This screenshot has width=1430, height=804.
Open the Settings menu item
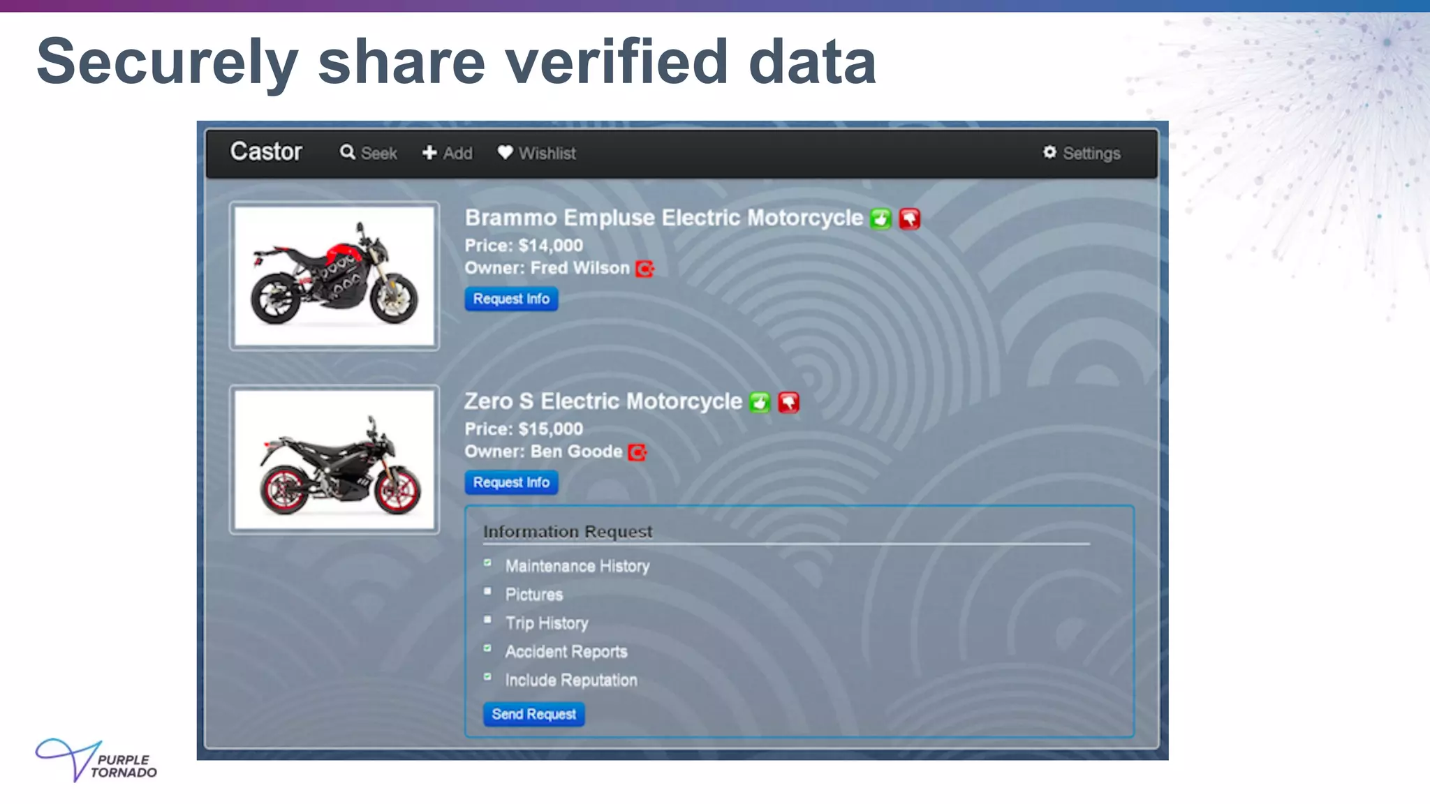pos(1082,153)
